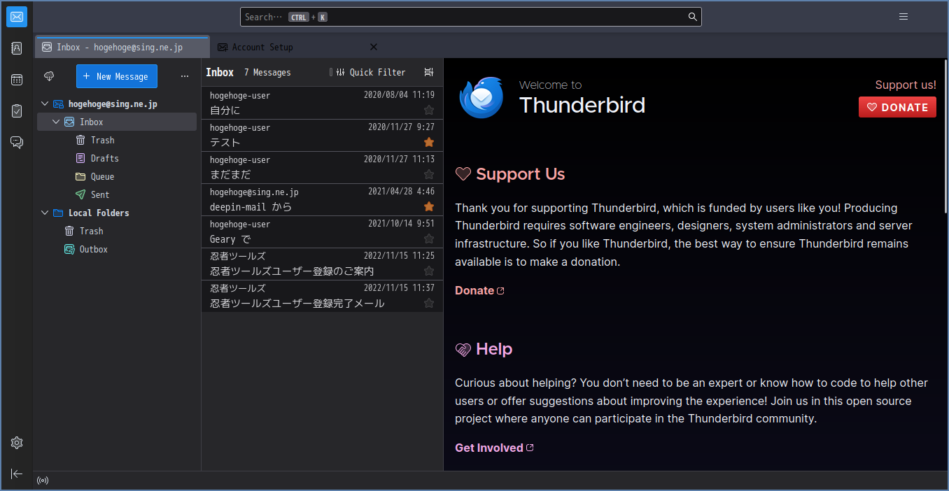Select the Local Folders row
949x491 pixels.
coord(117,213)
